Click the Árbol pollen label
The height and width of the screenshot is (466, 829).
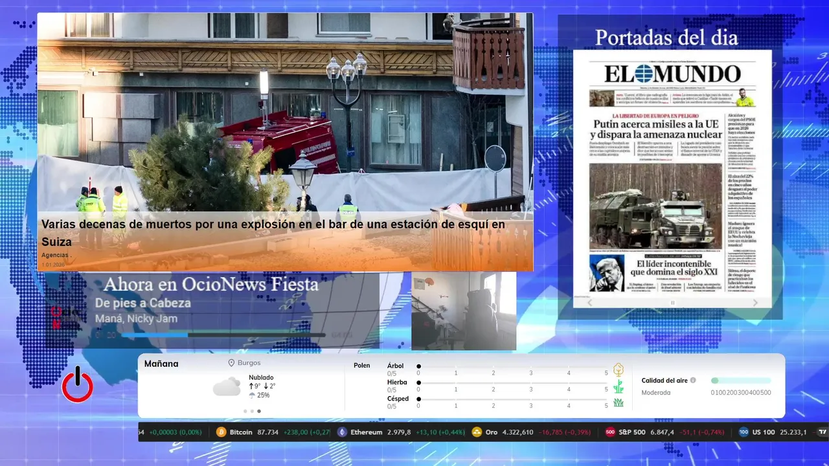395,366
